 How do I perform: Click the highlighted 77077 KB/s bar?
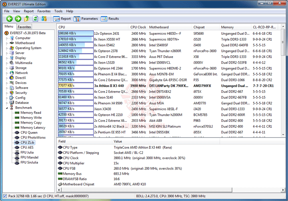coord(76,86)
